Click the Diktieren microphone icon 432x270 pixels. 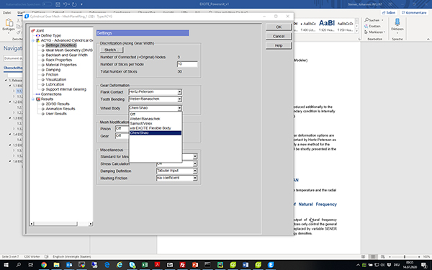pos(397,22)
